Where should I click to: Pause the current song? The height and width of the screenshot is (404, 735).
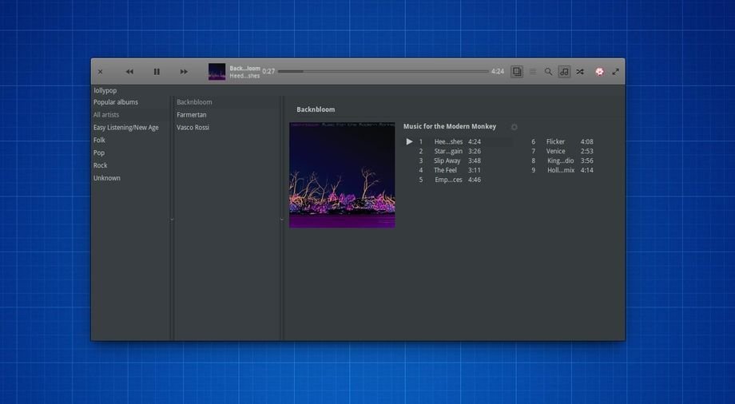[x=157, y=72]
